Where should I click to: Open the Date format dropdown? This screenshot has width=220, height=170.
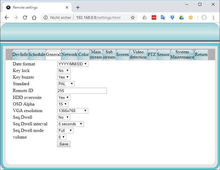pos(73,64)
